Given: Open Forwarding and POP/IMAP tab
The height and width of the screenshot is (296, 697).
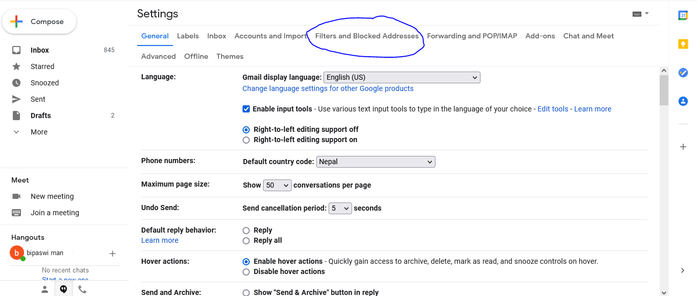Looking at the screenshot, I should pos(472,36).
